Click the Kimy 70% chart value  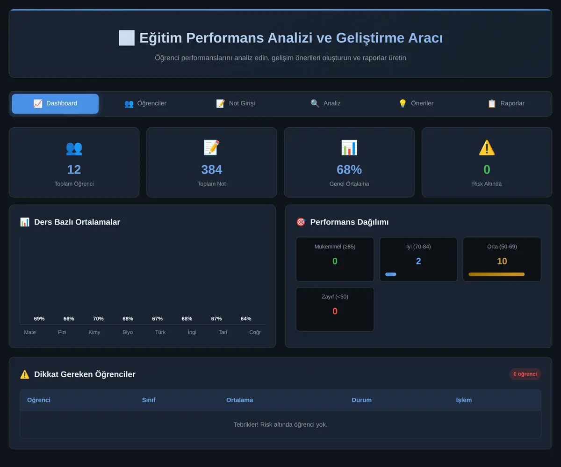[98, 319]
